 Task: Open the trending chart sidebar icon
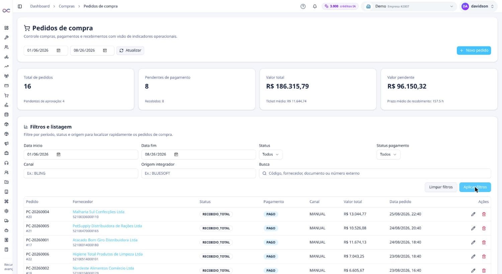click(6, 67)
